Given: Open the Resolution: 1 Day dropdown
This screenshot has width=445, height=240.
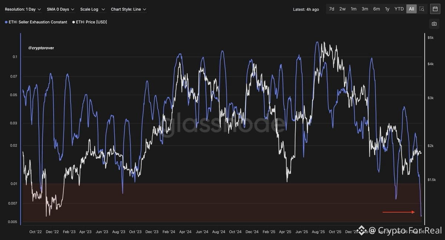Looking at the screenshot, I should [23, 9].
